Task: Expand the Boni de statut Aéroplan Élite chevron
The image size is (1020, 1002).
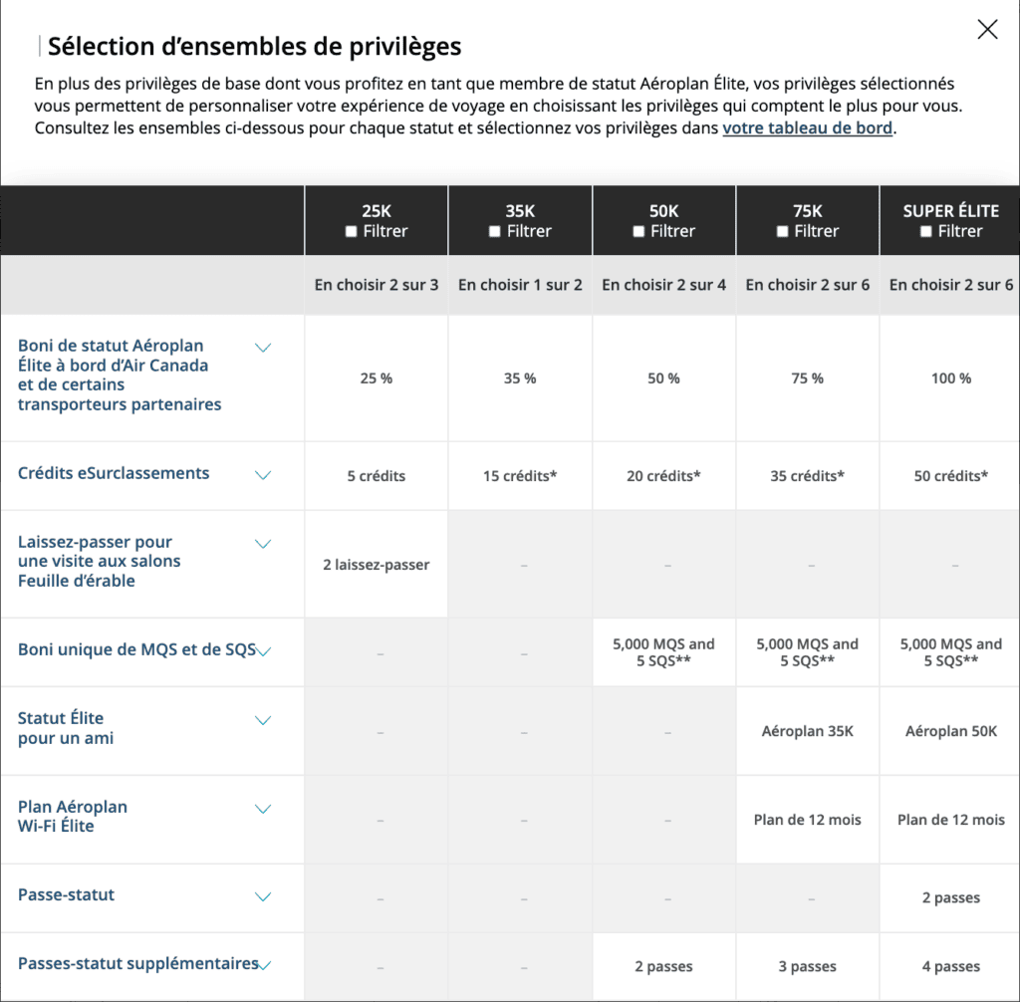Action: [x=263, y=348]
